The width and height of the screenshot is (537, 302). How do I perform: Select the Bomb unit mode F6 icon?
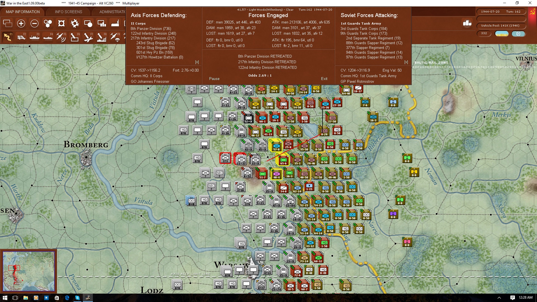(x=74, y=37)
